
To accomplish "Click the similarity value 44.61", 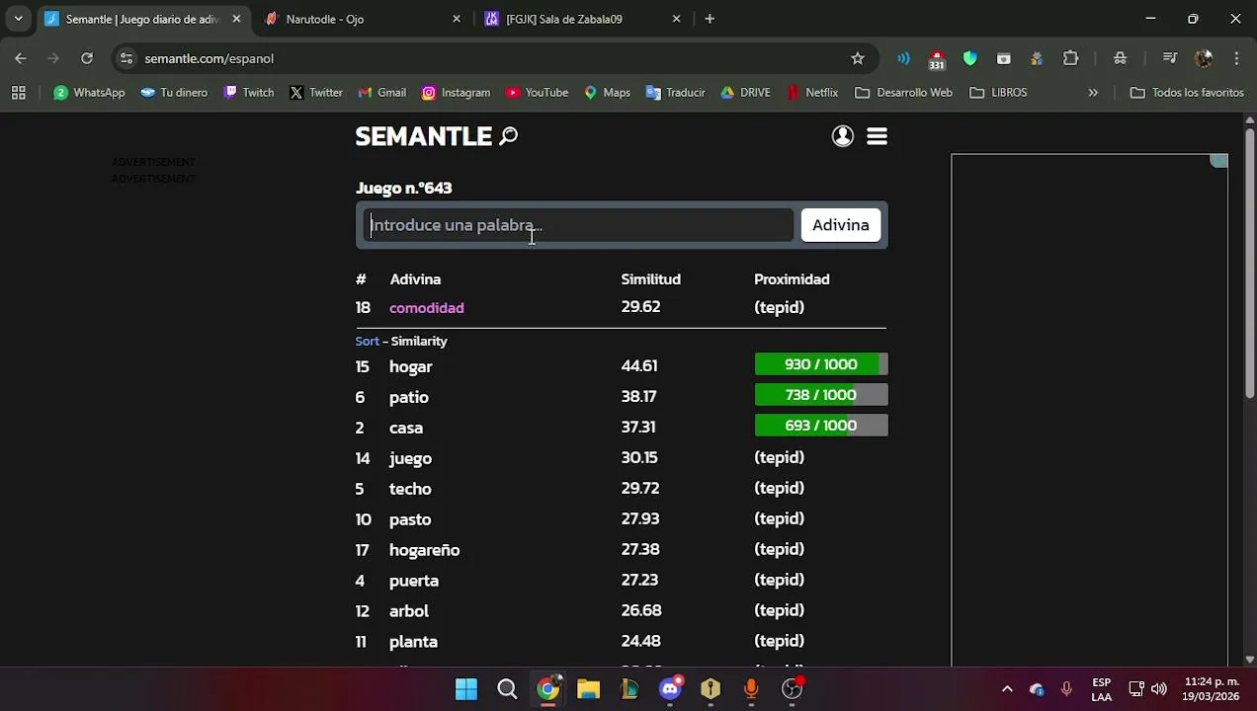I will pyautogui.click(x=638, y=365).
